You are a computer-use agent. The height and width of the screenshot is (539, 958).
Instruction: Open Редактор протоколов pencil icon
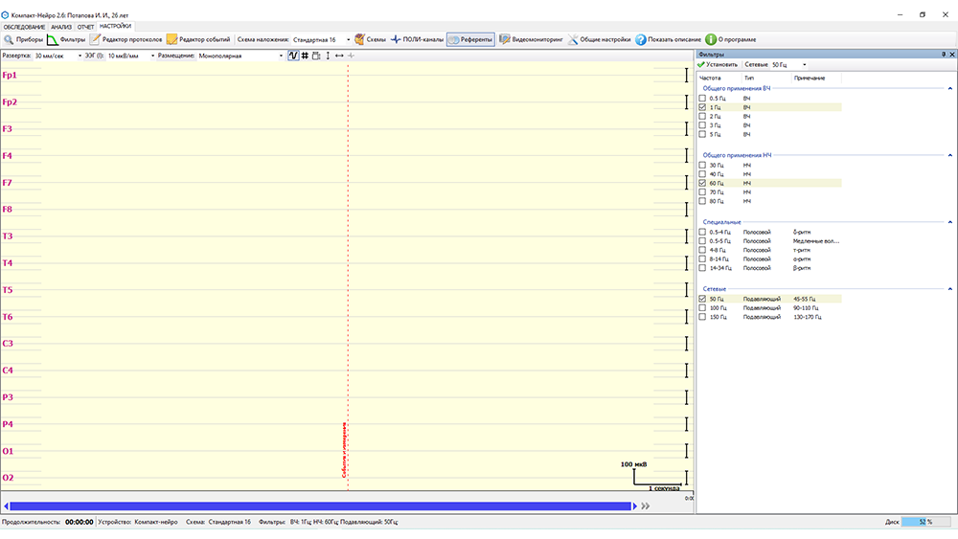click(x=95, y=40)
